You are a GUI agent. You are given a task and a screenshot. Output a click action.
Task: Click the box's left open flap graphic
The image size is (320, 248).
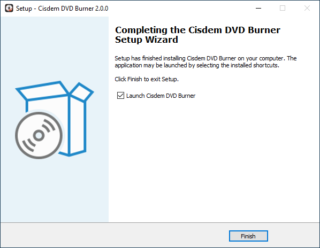tap(43, 91)
